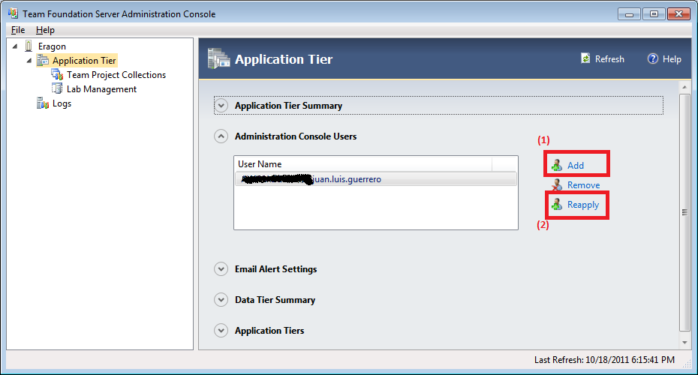The image size is (698, 375).
Task: Click Data Tier Summary heading text
Action: 275,300
